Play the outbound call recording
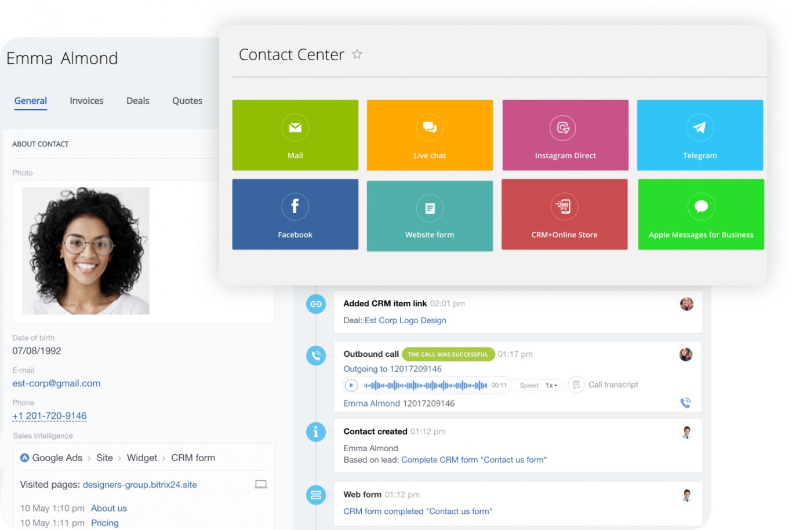The image size is (792, 530). [x=351, y=385]
